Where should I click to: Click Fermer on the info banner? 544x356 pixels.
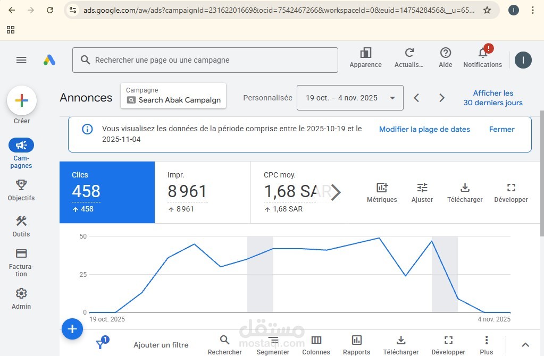click(501, 129)
